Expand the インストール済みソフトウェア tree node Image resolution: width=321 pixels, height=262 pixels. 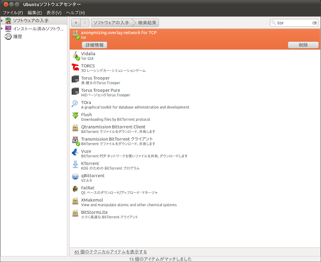click(2, 29)
